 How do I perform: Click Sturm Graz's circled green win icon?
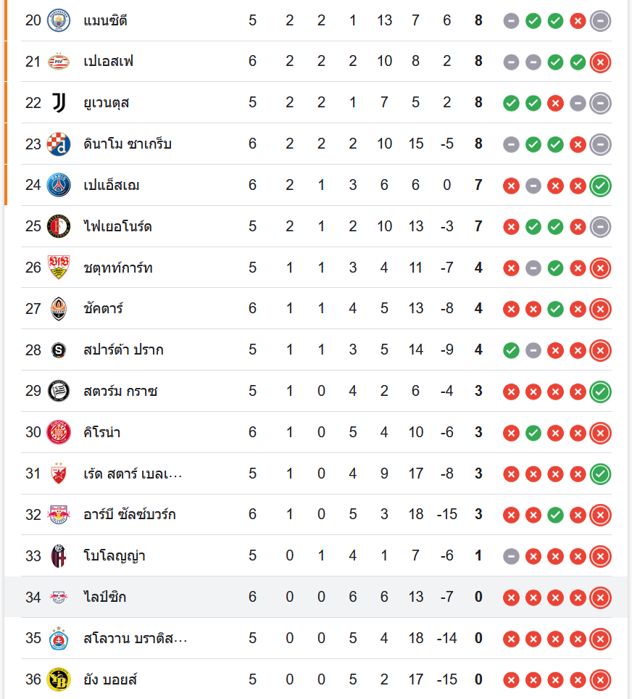(600, 392)
